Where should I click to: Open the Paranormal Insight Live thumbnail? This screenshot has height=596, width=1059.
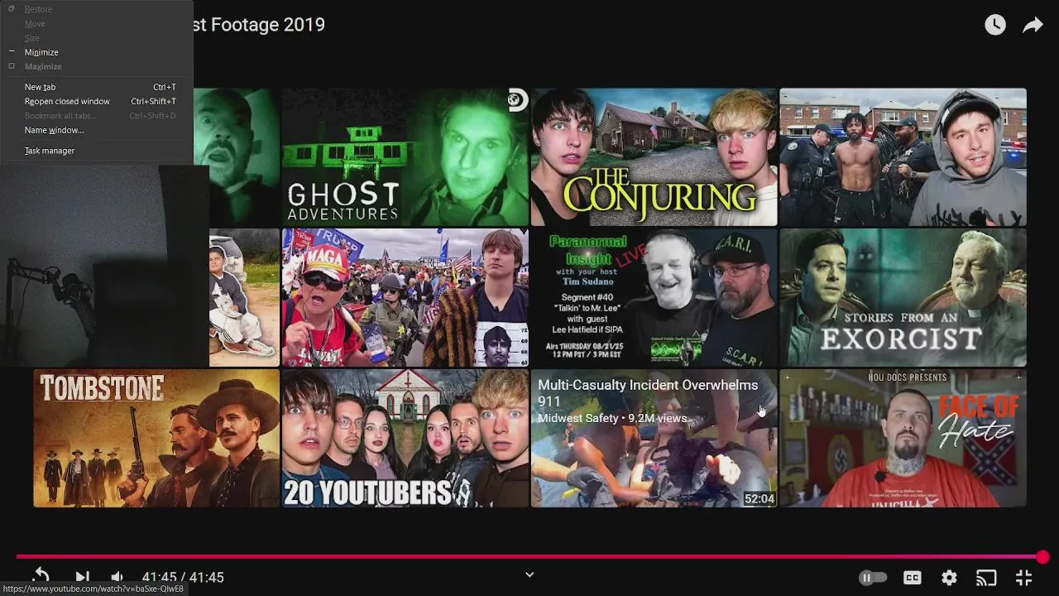(x=654, y=298)
